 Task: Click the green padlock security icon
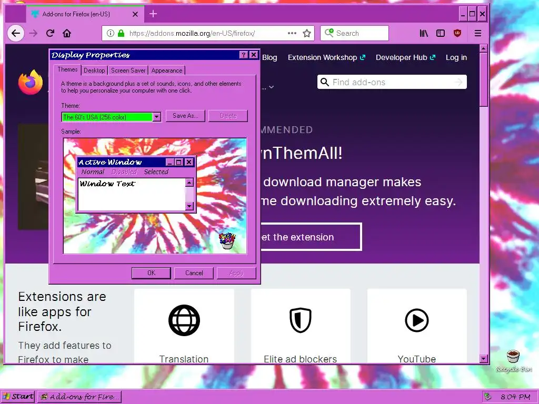point(121,33)
